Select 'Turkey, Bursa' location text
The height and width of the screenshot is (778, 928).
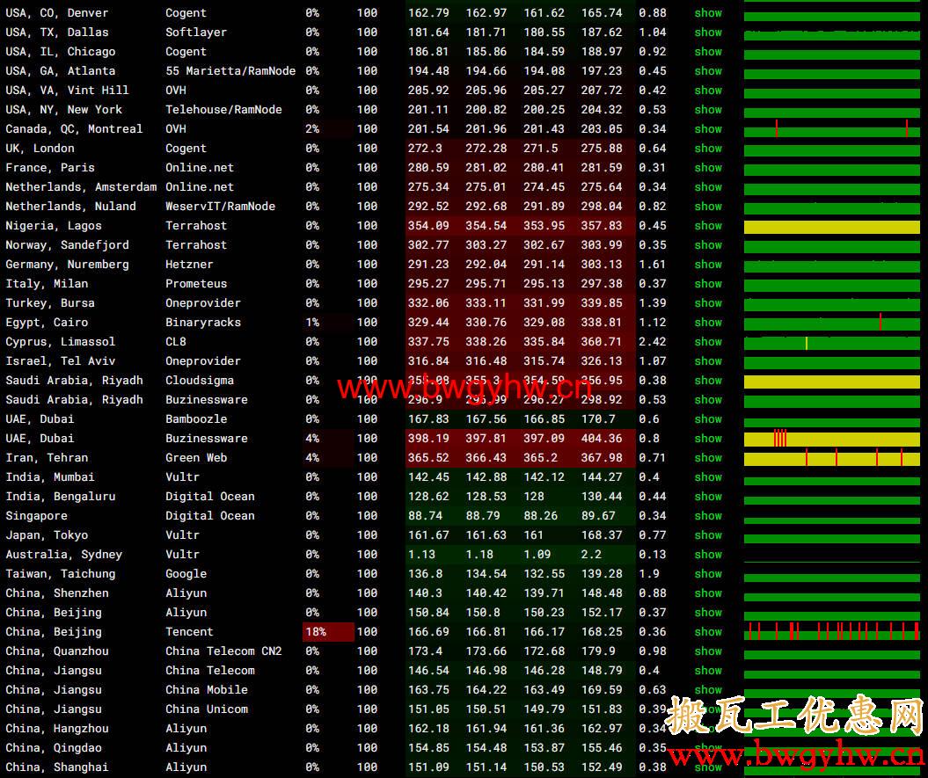[50, 302]
